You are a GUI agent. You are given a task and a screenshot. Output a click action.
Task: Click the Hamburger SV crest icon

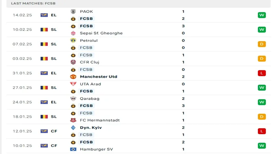click(x=73, y=149)
